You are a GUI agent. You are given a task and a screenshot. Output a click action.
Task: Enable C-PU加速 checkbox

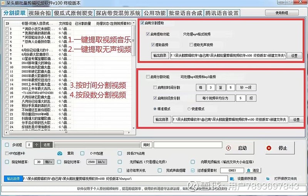pyautogui.click(x=82, y=153)
